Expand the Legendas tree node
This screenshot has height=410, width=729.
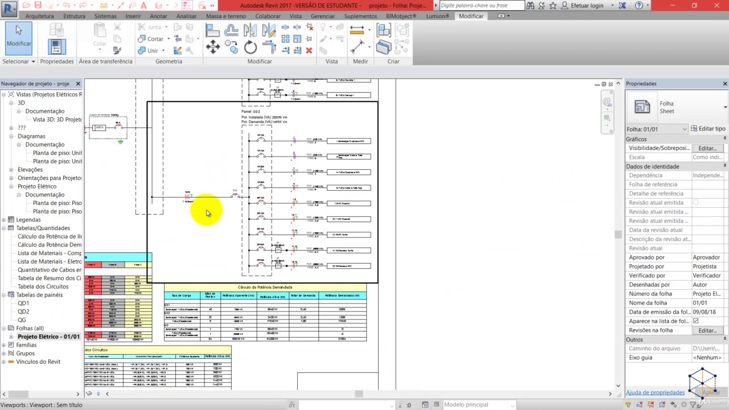pyautogui.click(x=4, y=220)
